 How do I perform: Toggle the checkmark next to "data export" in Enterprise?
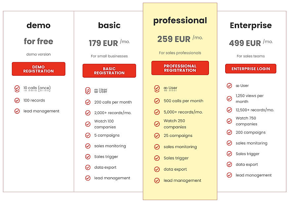tap(229, 164)
